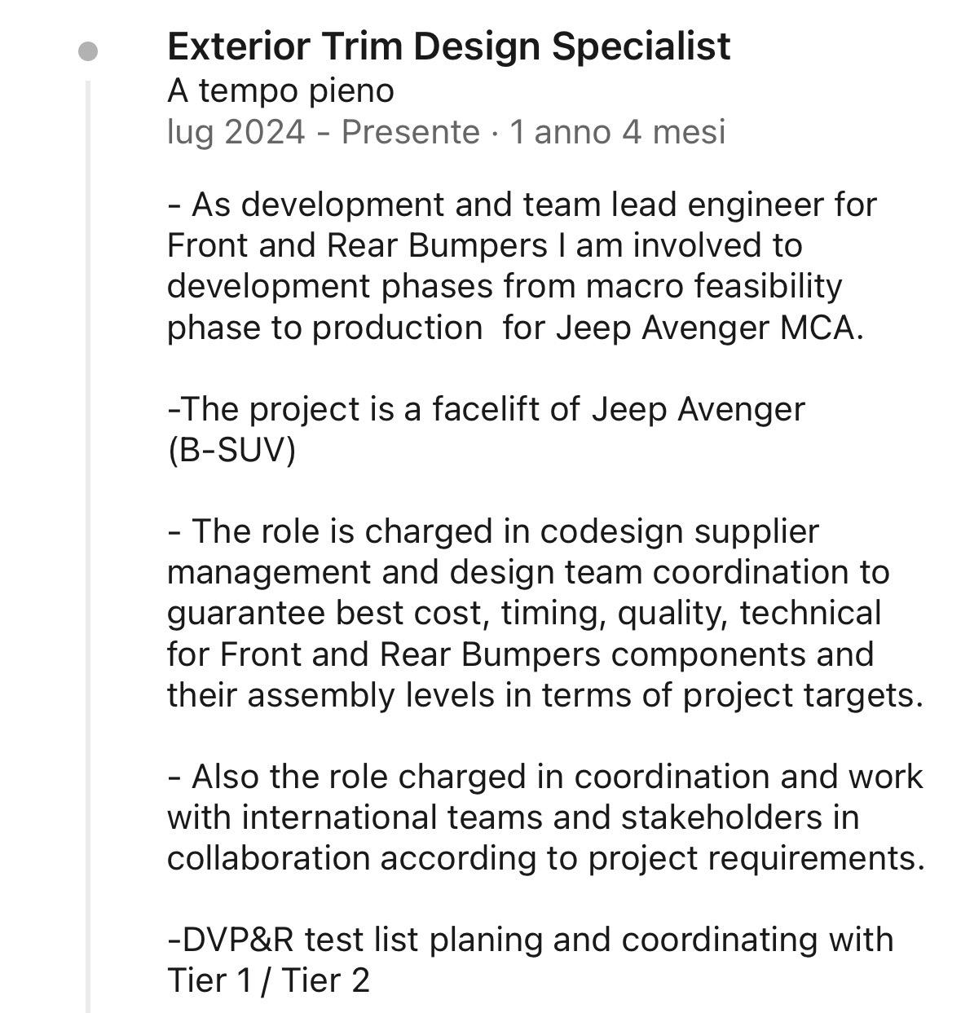This screenshot has height=1013, width=961.
Task: Click the "international teams and stakeholders" line
Action: click(513, 817)
